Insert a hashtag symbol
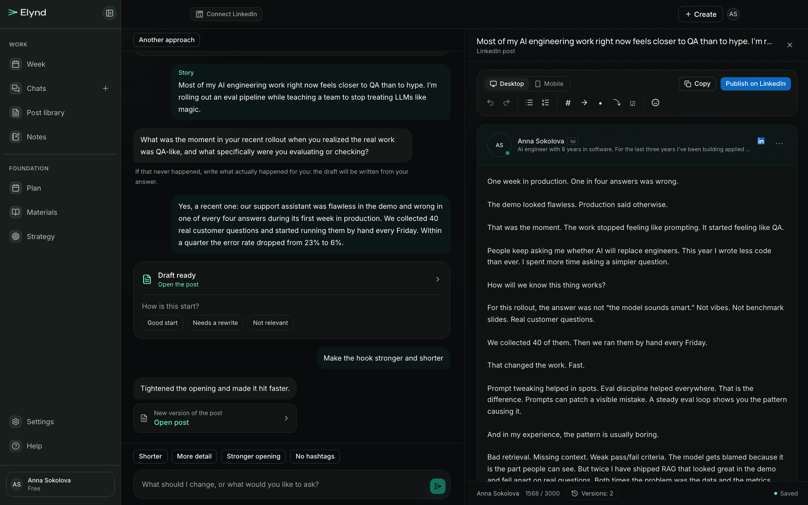The width and height of the screenshot is (808, 505). coord(568,103)
